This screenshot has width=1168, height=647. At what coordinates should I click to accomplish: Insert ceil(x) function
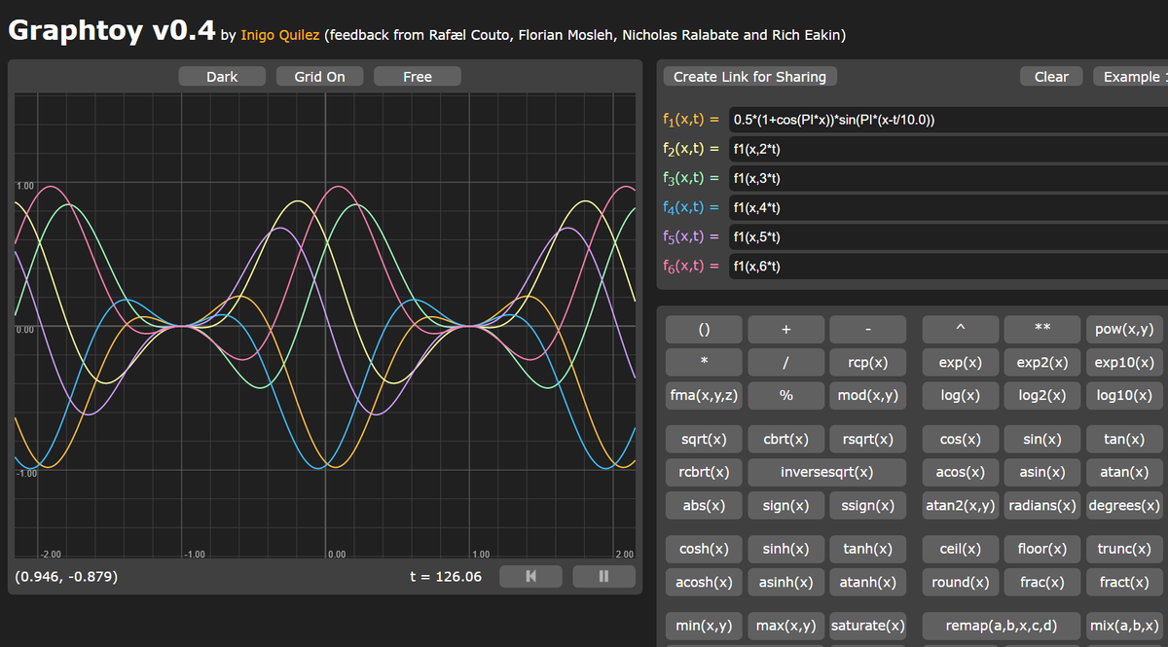(961, 549)
